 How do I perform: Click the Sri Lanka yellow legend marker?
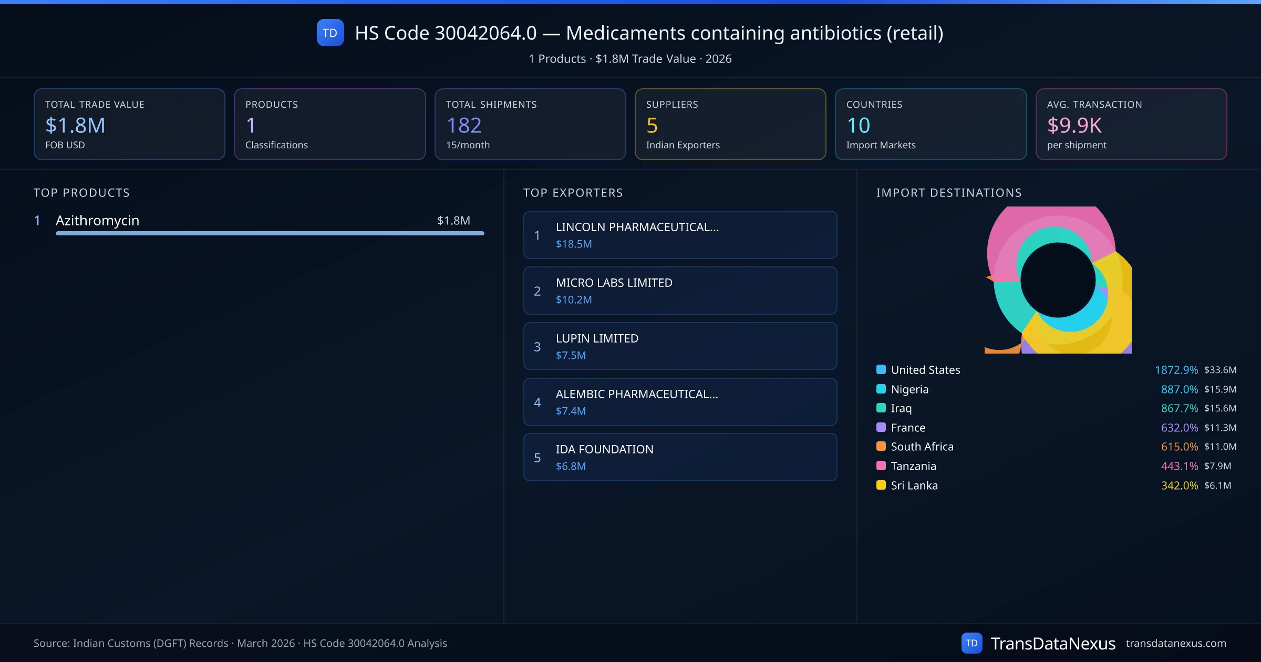[x=881, y=485]
